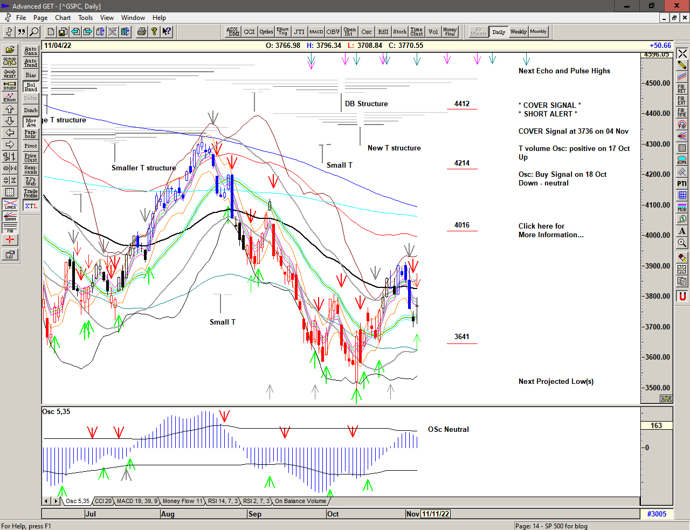Select the MOB make-or-break tool

coord(682,207)
